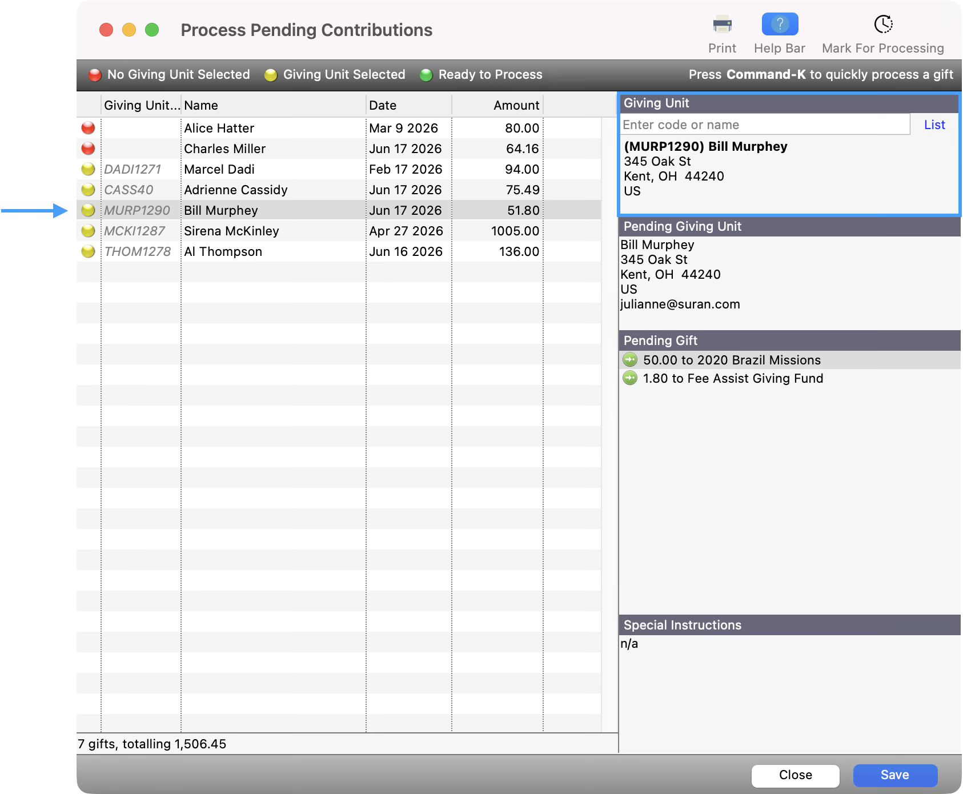Select the Adrienne Cassidy contribution row
The width and height of the screenshot is (963, 794).
coord(339,190)
